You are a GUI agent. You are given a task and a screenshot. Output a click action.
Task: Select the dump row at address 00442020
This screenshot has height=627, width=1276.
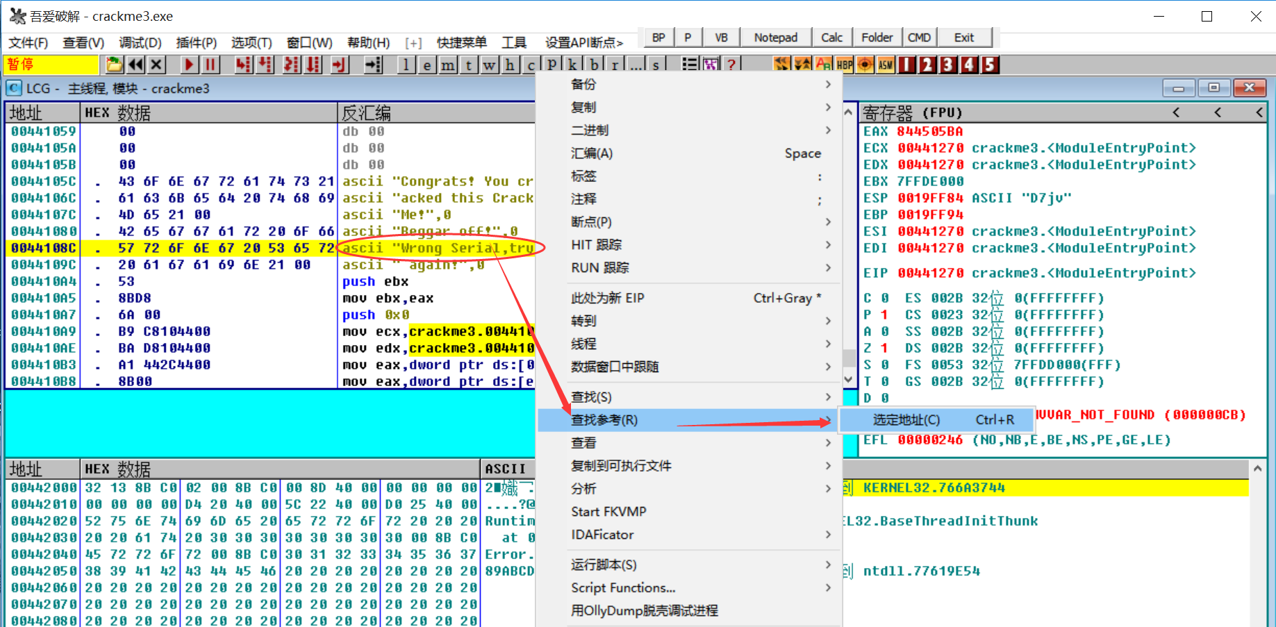(x=271, y=521)
